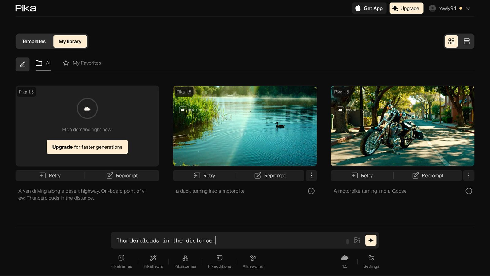The width and height of the screenshot is (490, 276).
Task: Open the motorbike video thumbnail
Action: click(402, 126)
